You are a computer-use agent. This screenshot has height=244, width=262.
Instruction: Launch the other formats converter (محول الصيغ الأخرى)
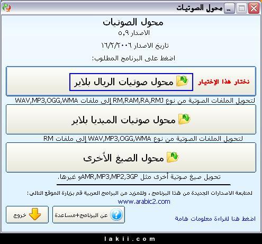click(131, 157)
